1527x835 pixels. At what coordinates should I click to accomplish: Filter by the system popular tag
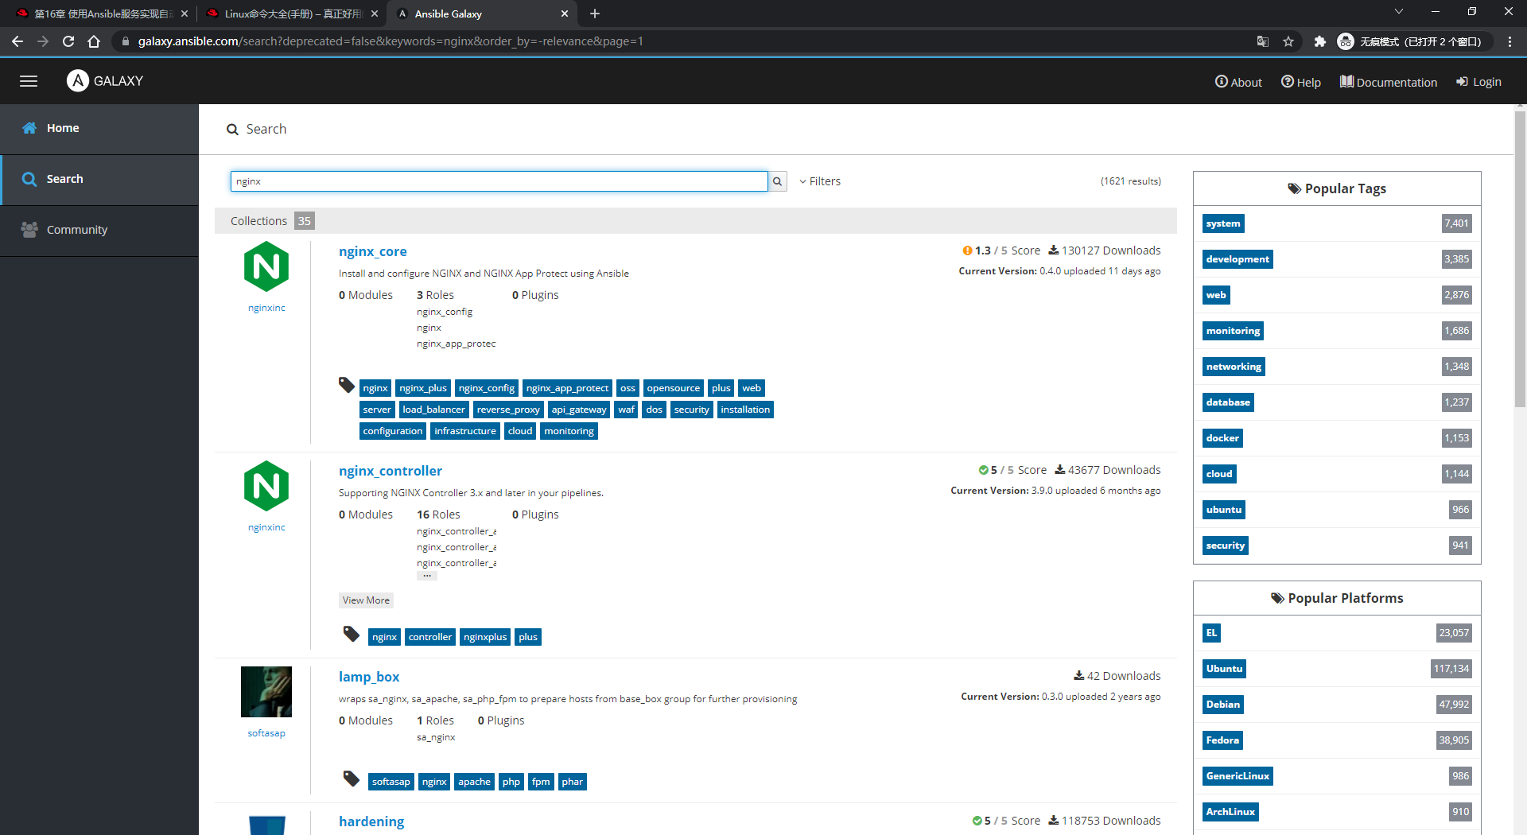click(x=1223, y=223)
